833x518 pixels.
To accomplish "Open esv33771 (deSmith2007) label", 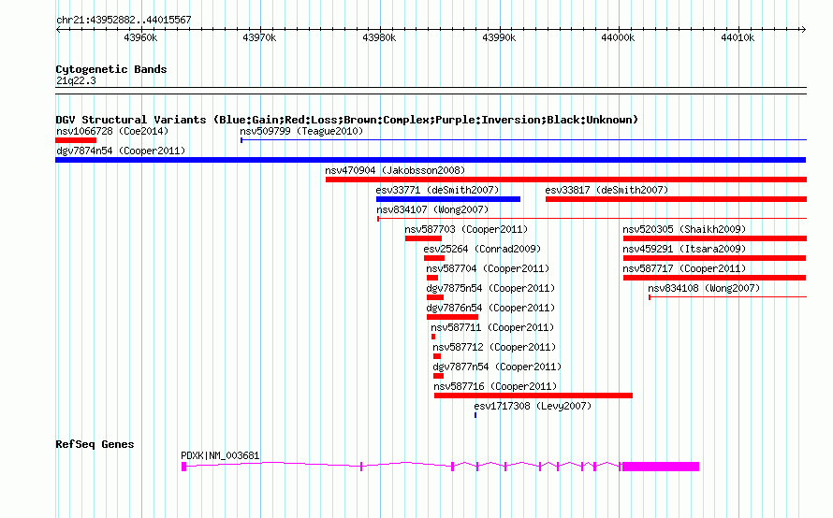I will (437, 190).
